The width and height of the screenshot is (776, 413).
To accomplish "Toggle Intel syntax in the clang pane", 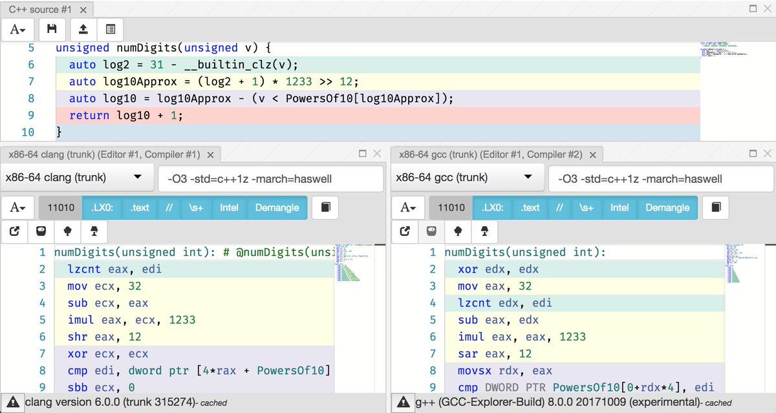I will tap(229, 207).
